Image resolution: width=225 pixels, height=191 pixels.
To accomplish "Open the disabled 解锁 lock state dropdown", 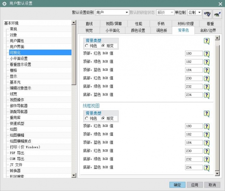I will tap(165, 12).
